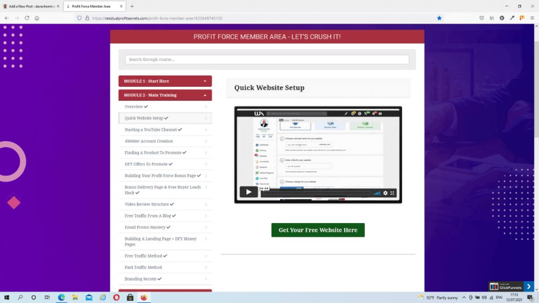
Task: Click chevron on Video Review Structure row
Action: point(206,205)
